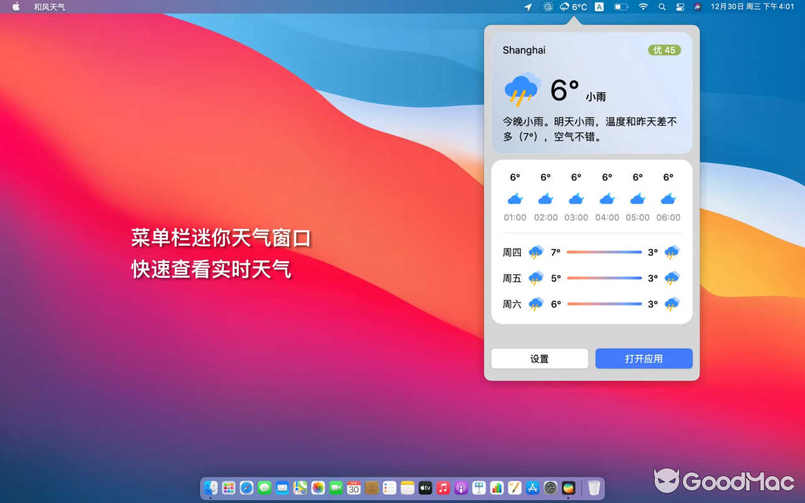Click the battery status icon
This screenshot has width=805, height=503.
[620, 7]
